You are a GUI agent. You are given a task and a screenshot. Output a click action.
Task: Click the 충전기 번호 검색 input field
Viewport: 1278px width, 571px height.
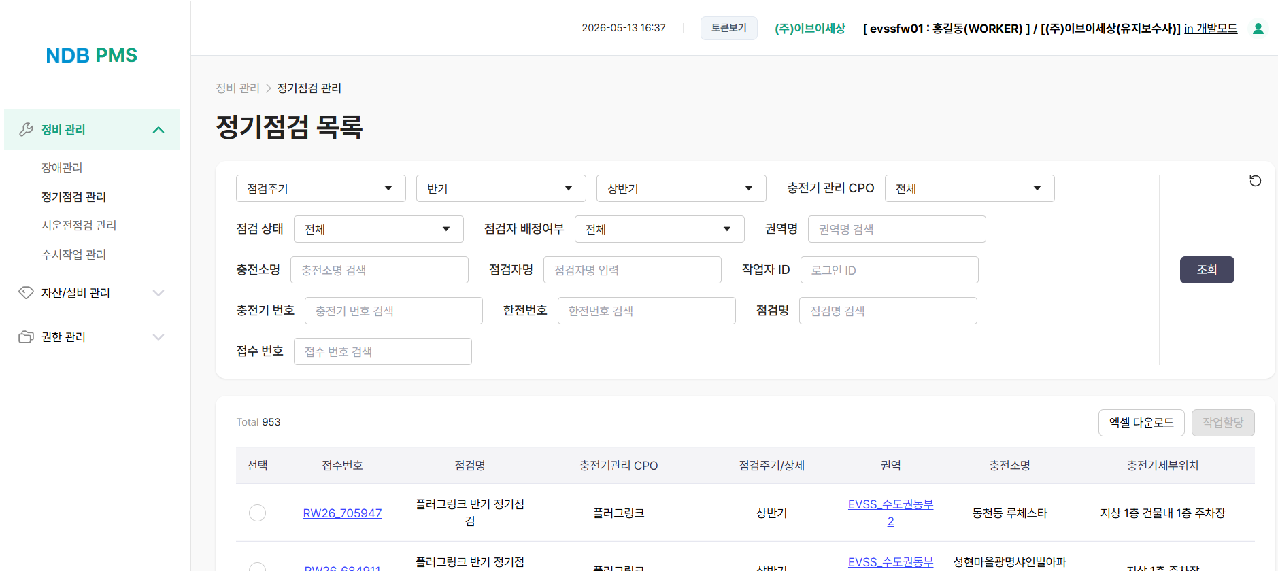coord(393,311)
